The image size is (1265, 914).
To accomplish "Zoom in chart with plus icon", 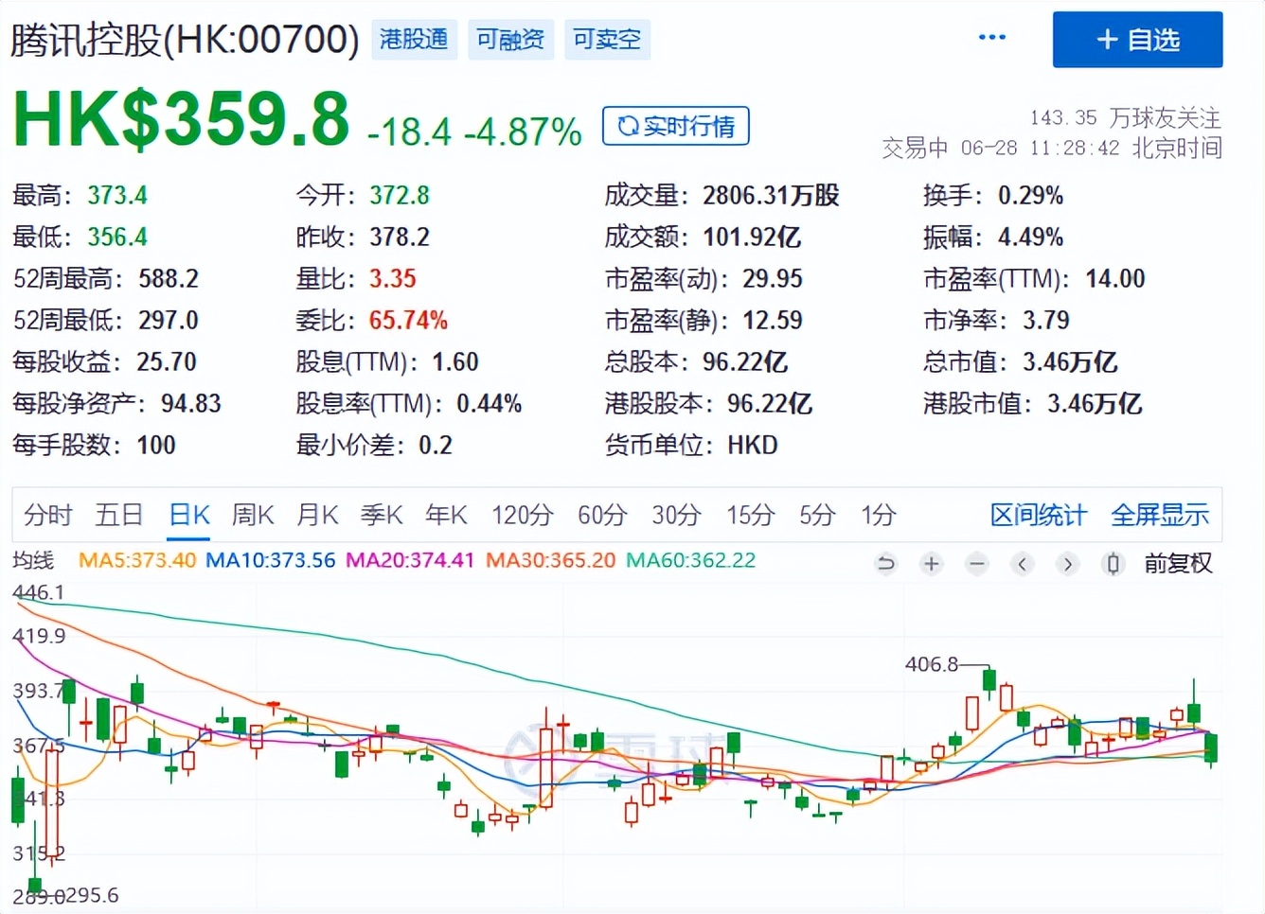I will click(x=932, y=564).
